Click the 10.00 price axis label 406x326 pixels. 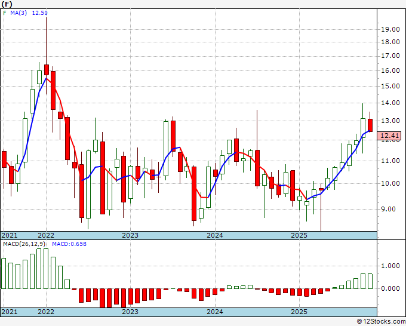pyautogui.click(x=390, y=183)
